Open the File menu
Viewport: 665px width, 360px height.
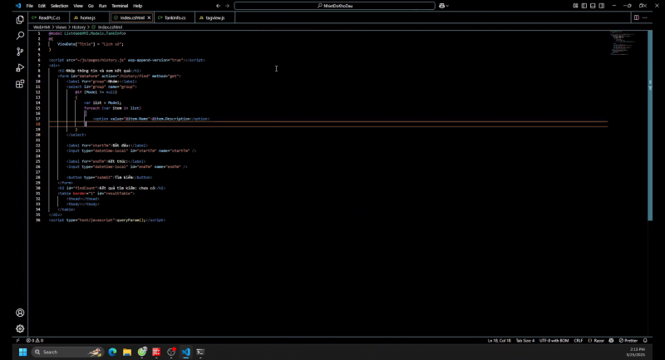(x=30, y=6)
